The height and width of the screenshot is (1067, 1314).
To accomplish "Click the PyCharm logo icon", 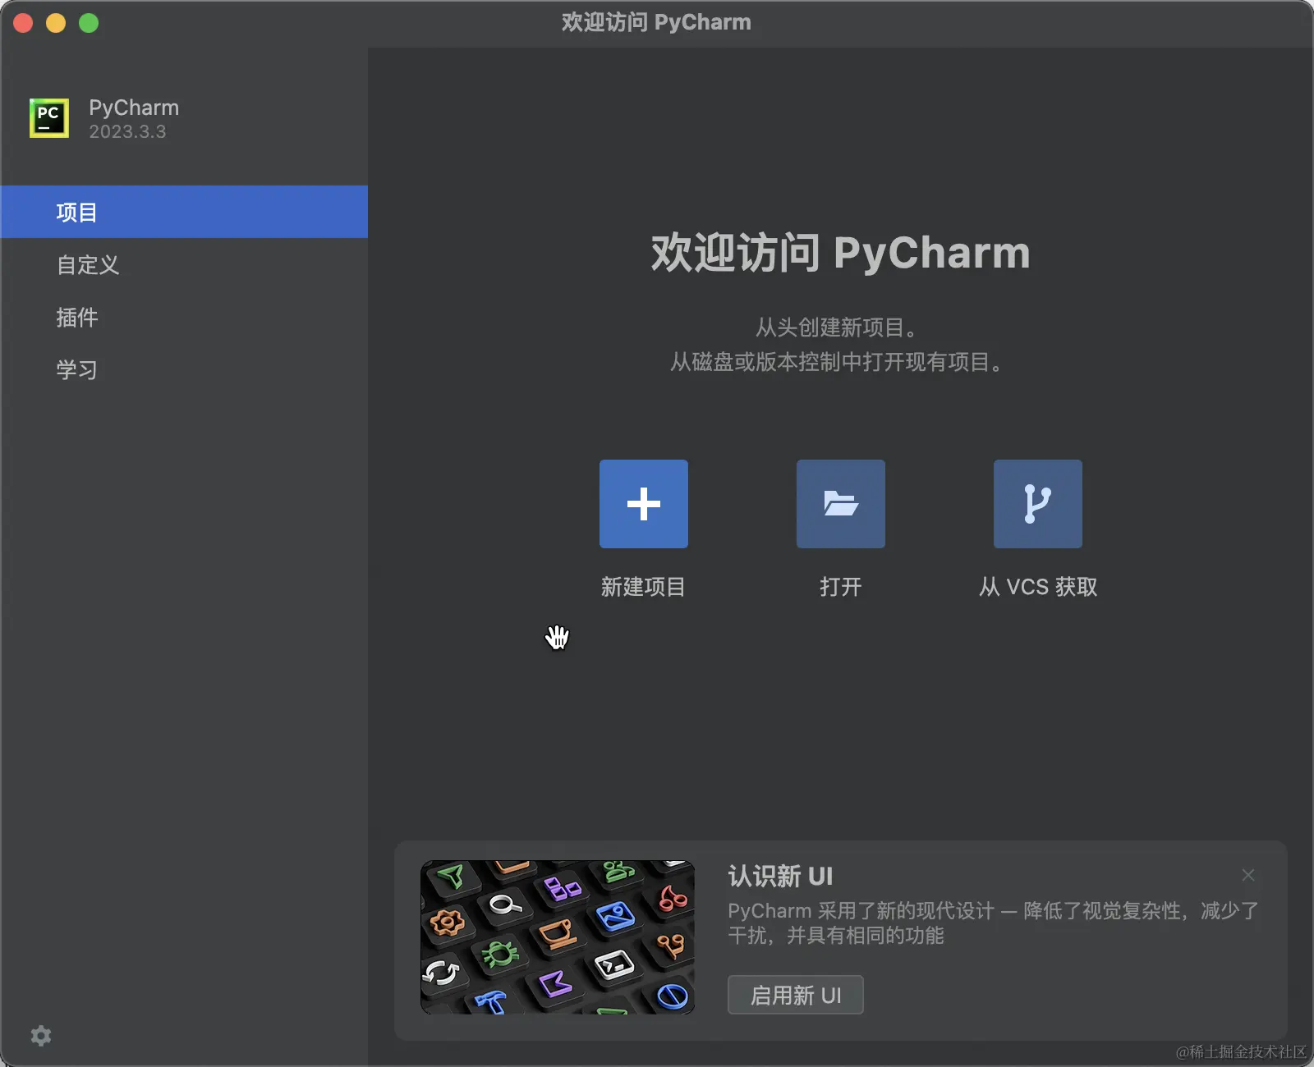I will pos(49,118).
